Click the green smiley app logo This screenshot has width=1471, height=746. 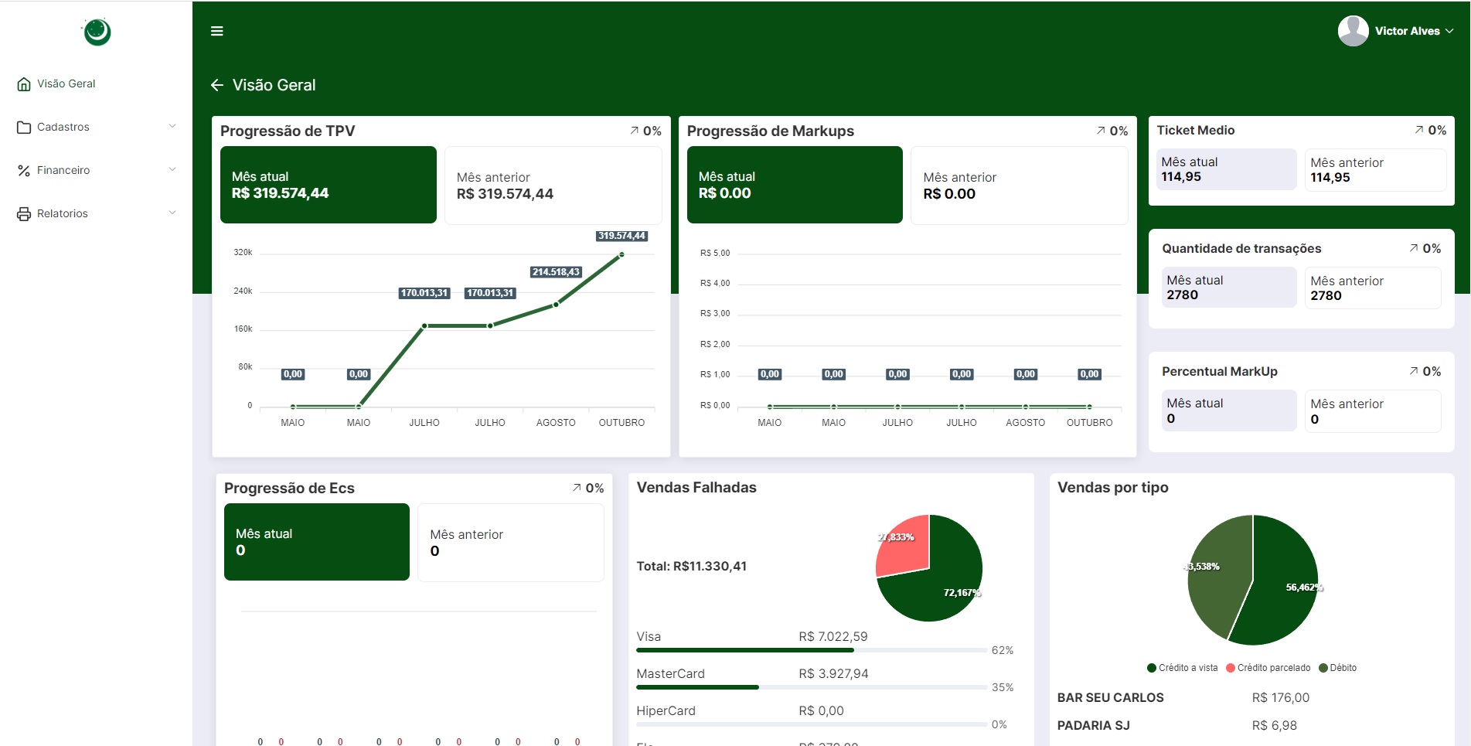point(97,32)
